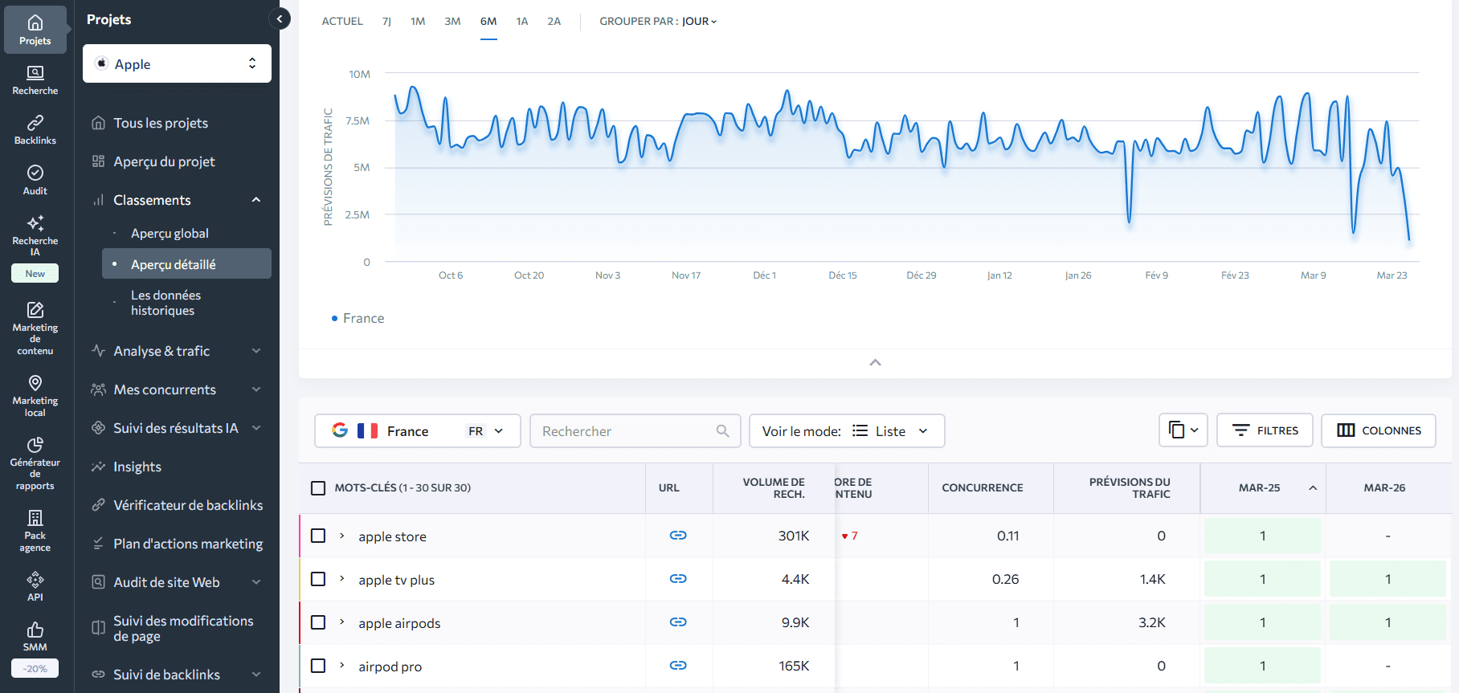Click the URL link icon for apple store
This screenshot has height=693, width=1459.
[x=678, y=535]
